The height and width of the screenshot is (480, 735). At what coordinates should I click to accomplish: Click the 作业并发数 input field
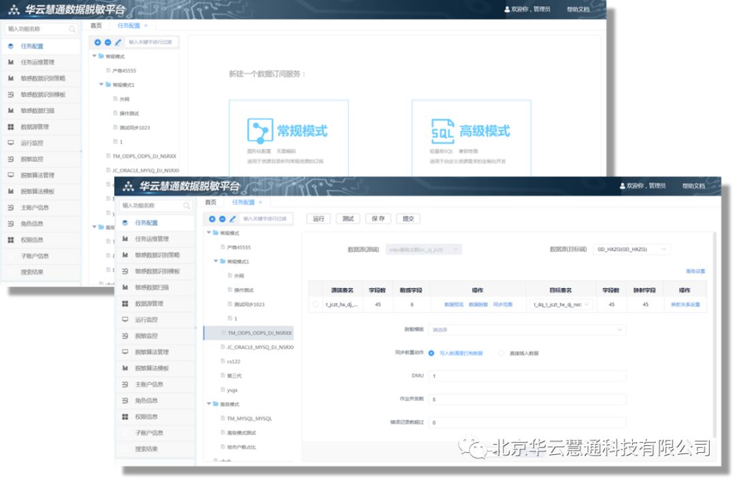527,400
